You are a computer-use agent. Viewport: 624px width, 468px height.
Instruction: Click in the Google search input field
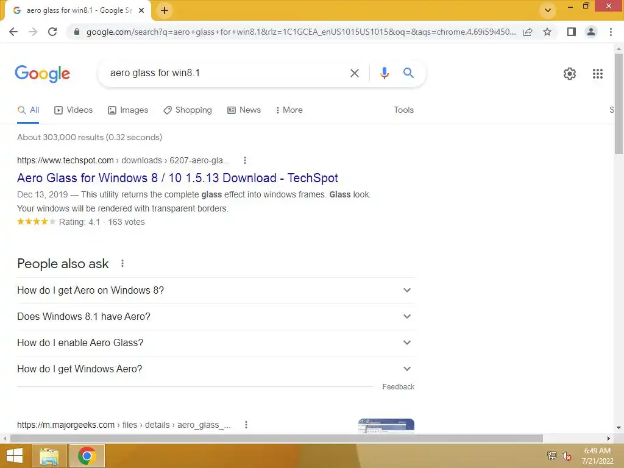(x=227, y=73)
